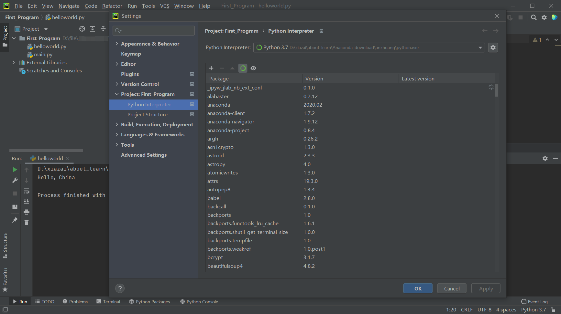Open the Terminal tool window tab

(108, 302)
